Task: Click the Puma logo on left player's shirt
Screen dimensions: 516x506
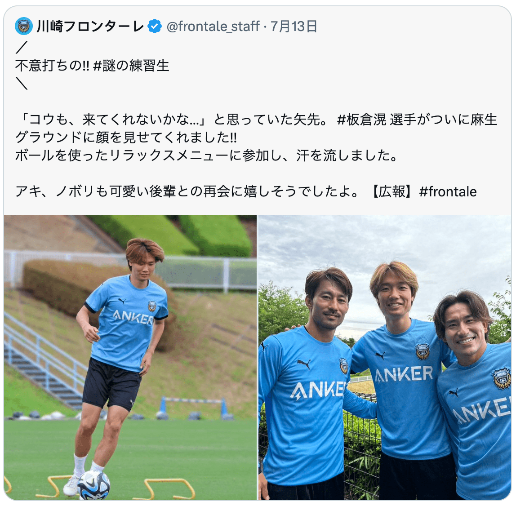Action: coord(303,363)
